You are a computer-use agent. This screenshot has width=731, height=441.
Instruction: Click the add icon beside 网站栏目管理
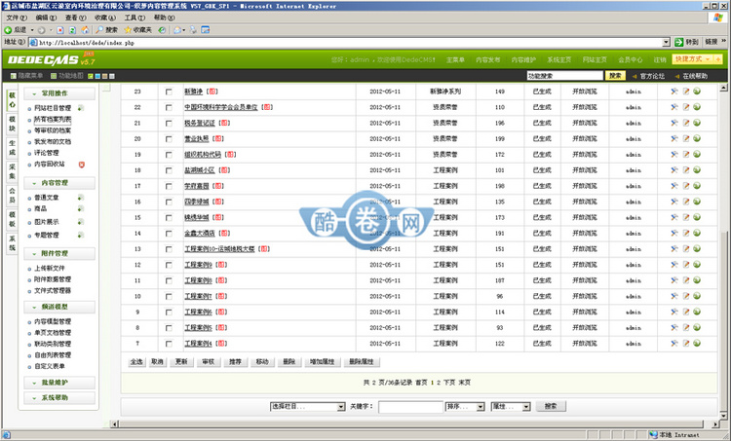pos(81,108)
